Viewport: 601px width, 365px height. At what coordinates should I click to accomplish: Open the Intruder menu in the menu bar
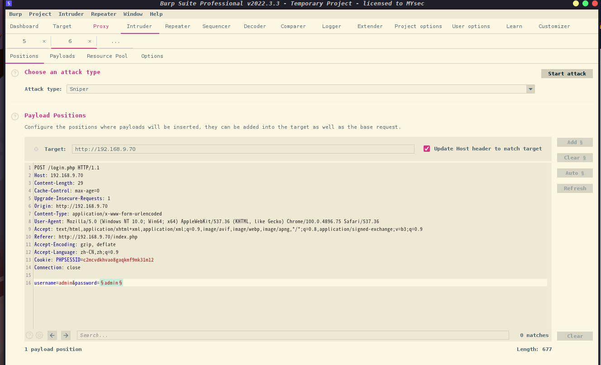(x=71, y=14)
